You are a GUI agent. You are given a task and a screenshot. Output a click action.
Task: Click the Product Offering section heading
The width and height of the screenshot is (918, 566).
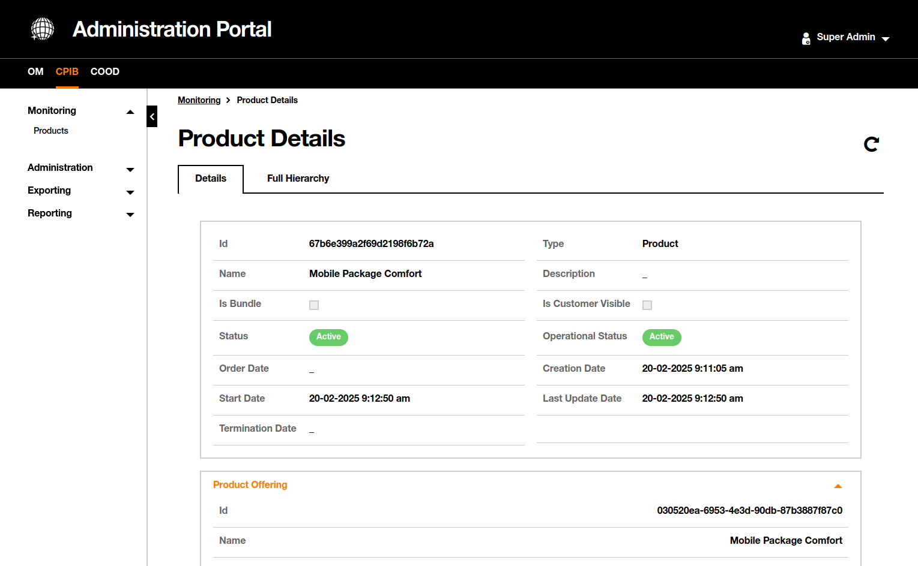pyautogui.click(x=250, y=484)
